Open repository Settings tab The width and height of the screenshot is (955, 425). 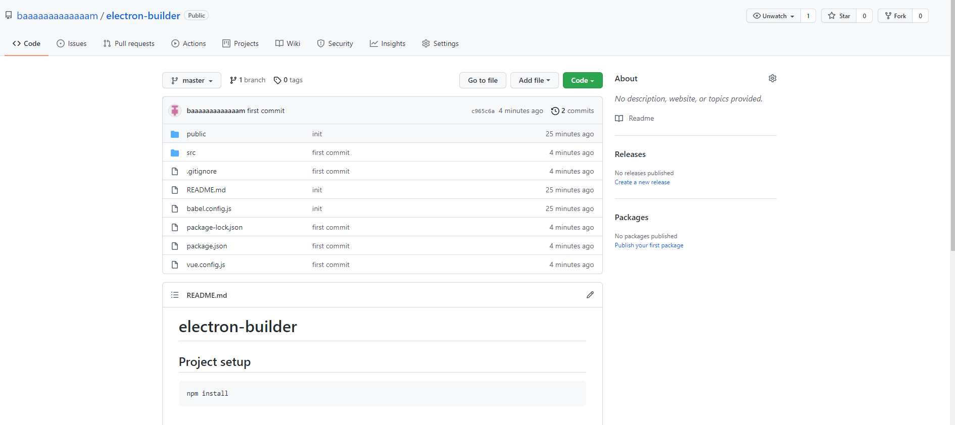440,43
